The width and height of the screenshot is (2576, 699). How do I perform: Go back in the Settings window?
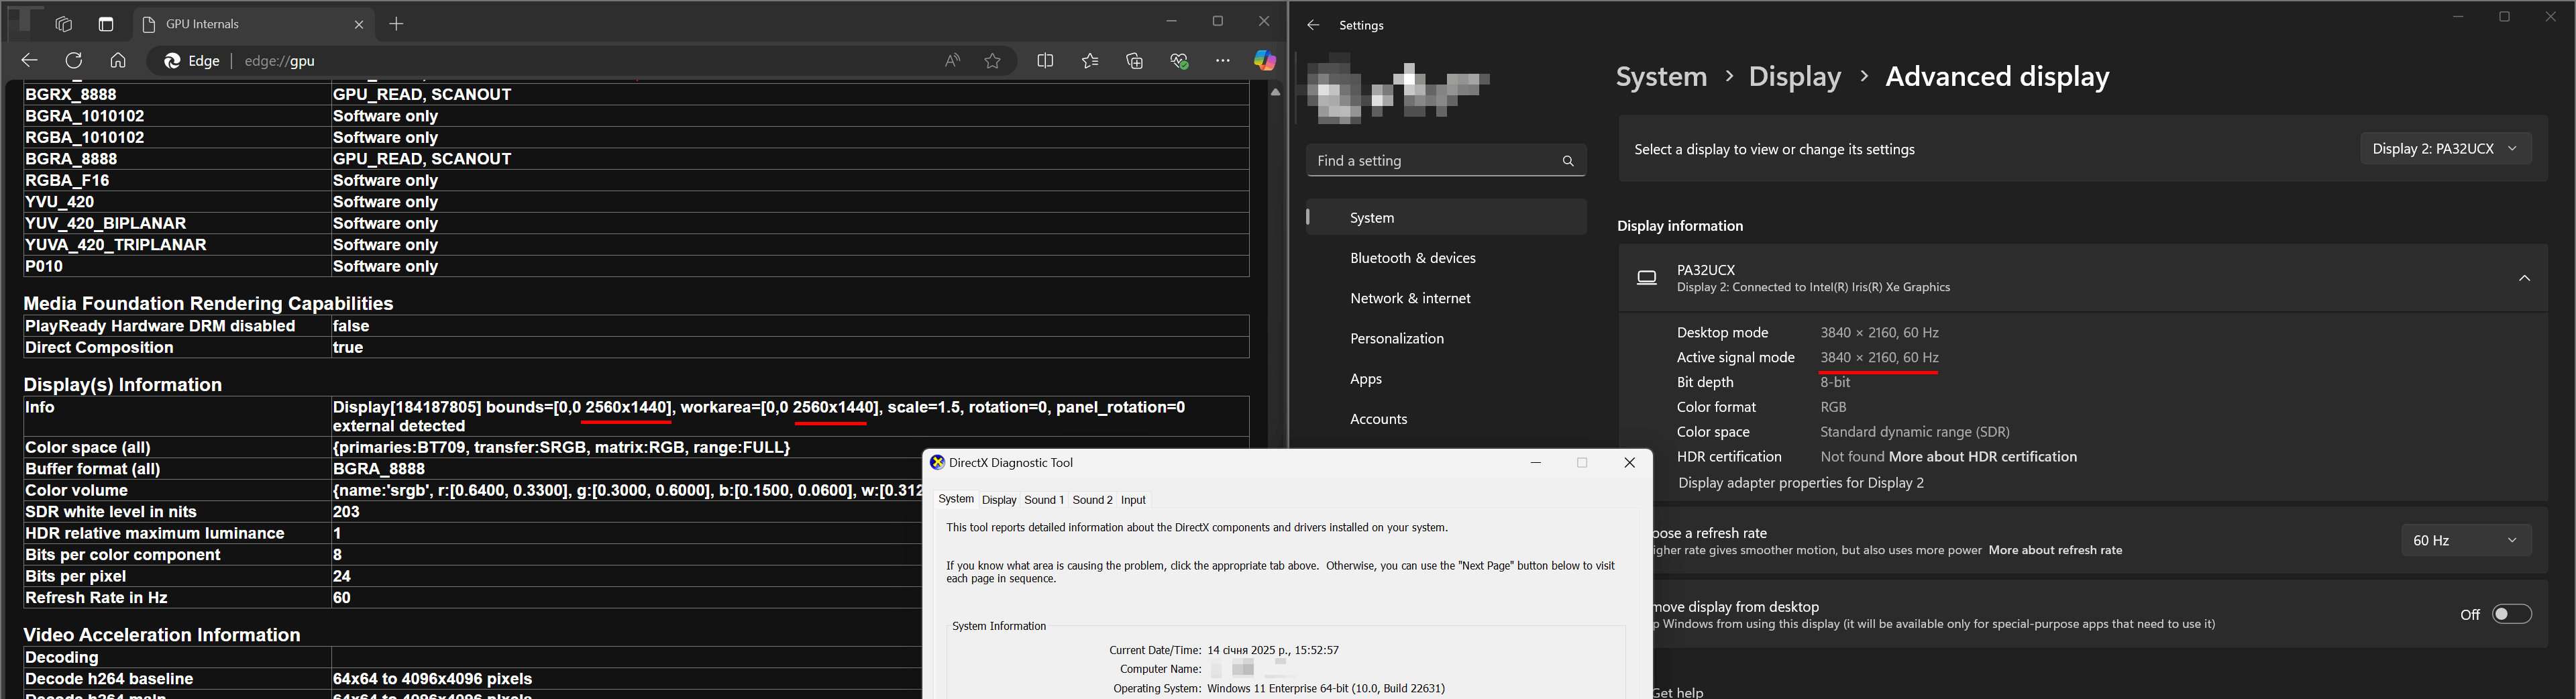[1313, 25]
